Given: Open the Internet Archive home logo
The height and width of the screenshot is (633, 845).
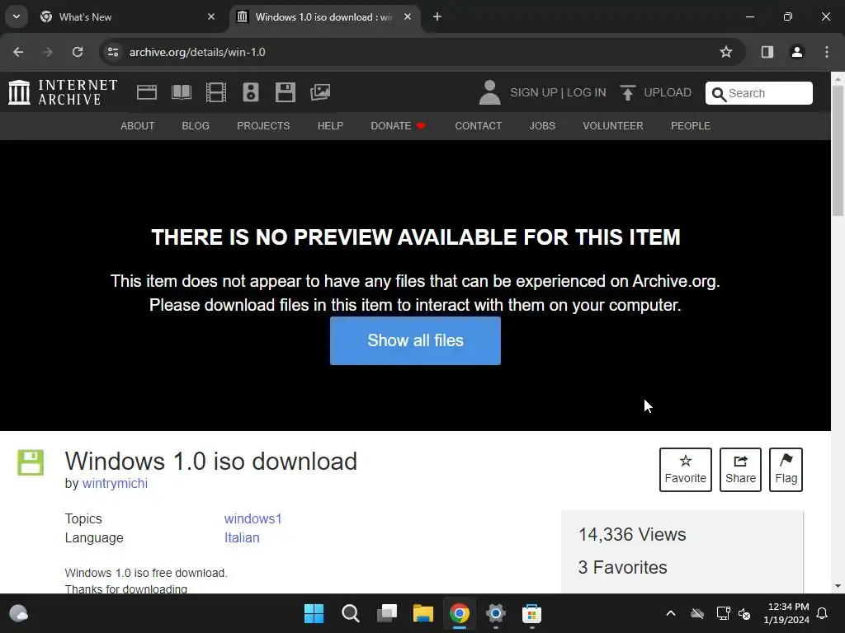Looking at the screenshot, I should pyautogui.click(x=63, y=92).
